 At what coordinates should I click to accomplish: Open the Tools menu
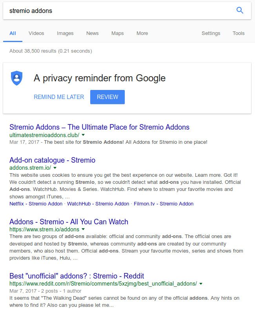[x=238, y=33]
